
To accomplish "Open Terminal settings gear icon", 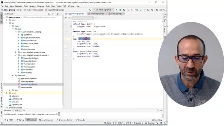I will (157, 111).
